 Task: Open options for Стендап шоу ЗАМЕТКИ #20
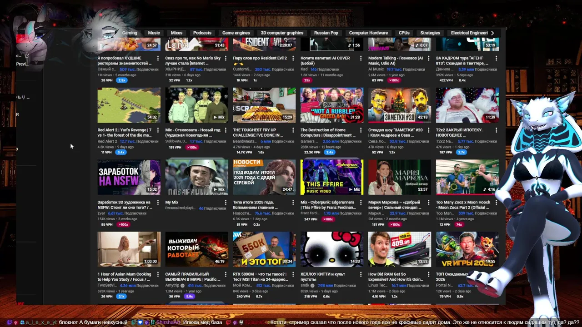(x=428, y=130)
